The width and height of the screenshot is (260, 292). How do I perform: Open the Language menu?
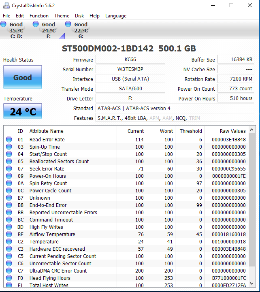click(x=116, y=16)
